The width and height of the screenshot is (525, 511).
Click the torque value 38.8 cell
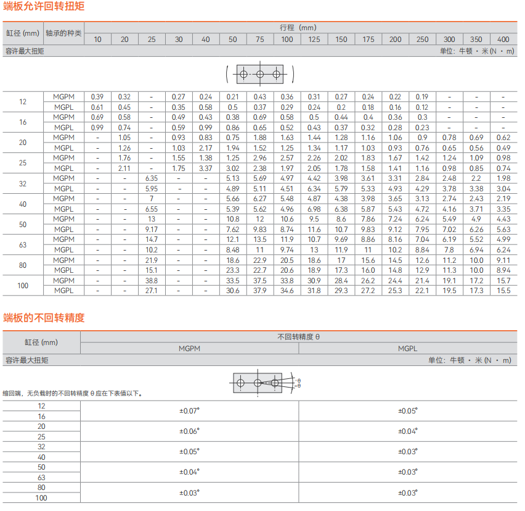(151, 280)
